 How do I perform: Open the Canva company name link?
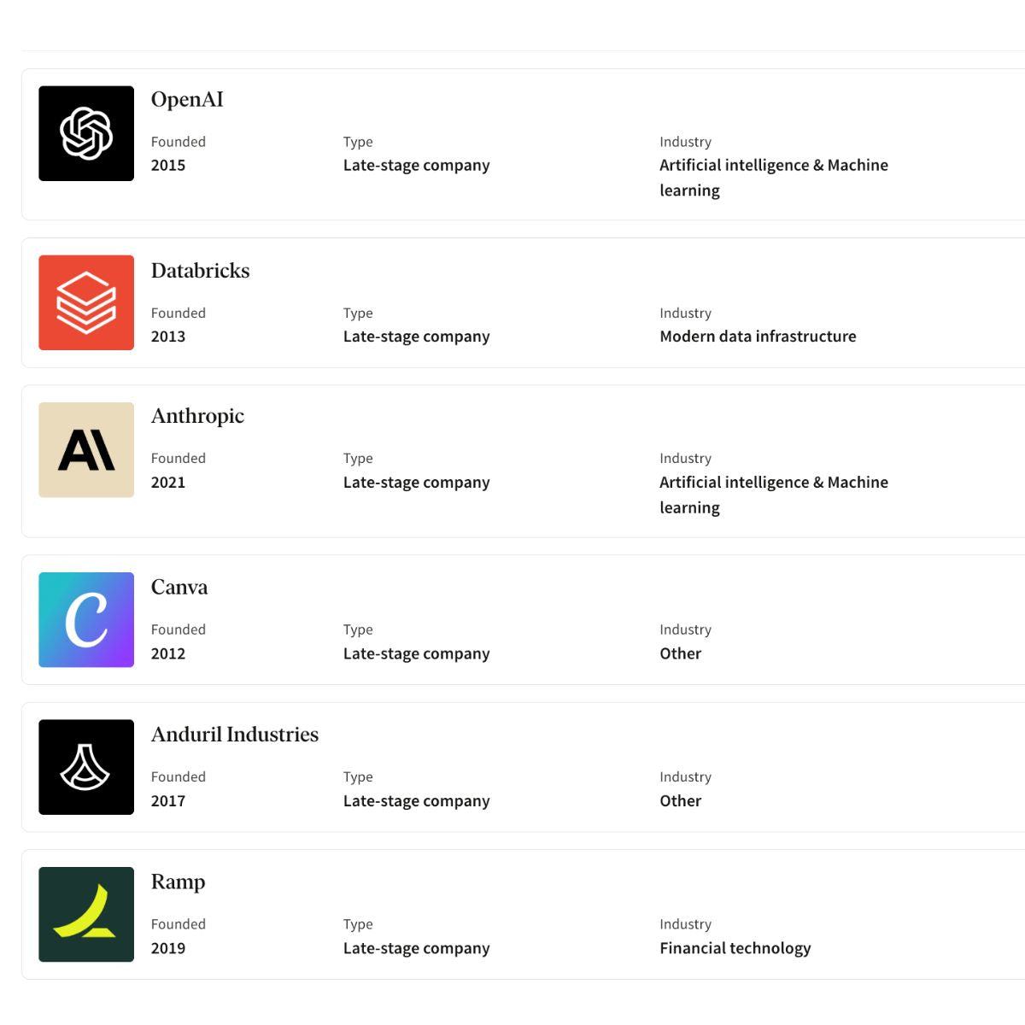(179, 588)
